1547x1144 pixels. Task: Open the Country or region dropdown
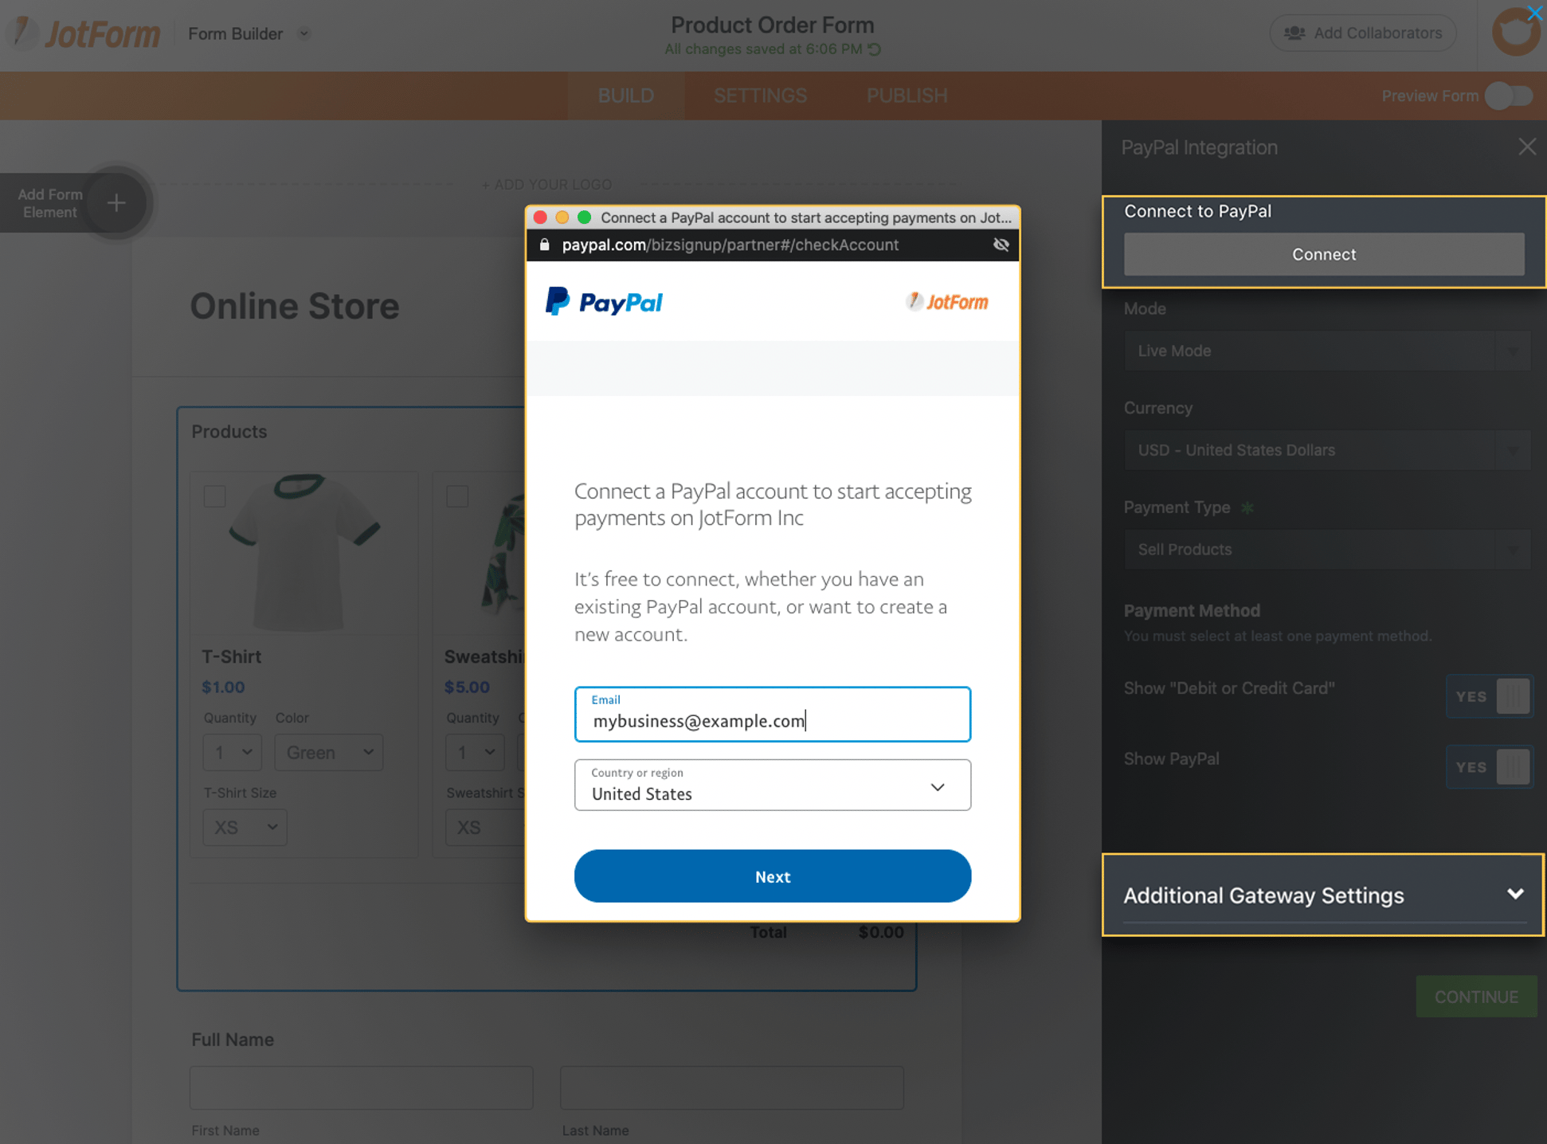point(772,786)
